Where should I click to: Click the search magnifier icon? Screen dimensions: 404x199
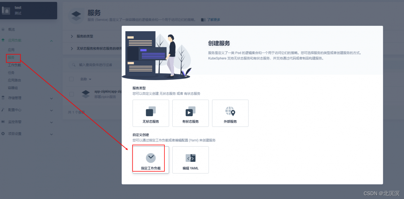click(74, 65)
